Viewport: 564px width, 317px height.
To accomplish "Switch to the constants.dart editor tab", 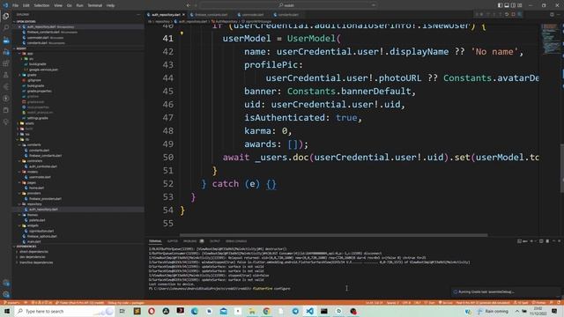I will tap(288, 15).
